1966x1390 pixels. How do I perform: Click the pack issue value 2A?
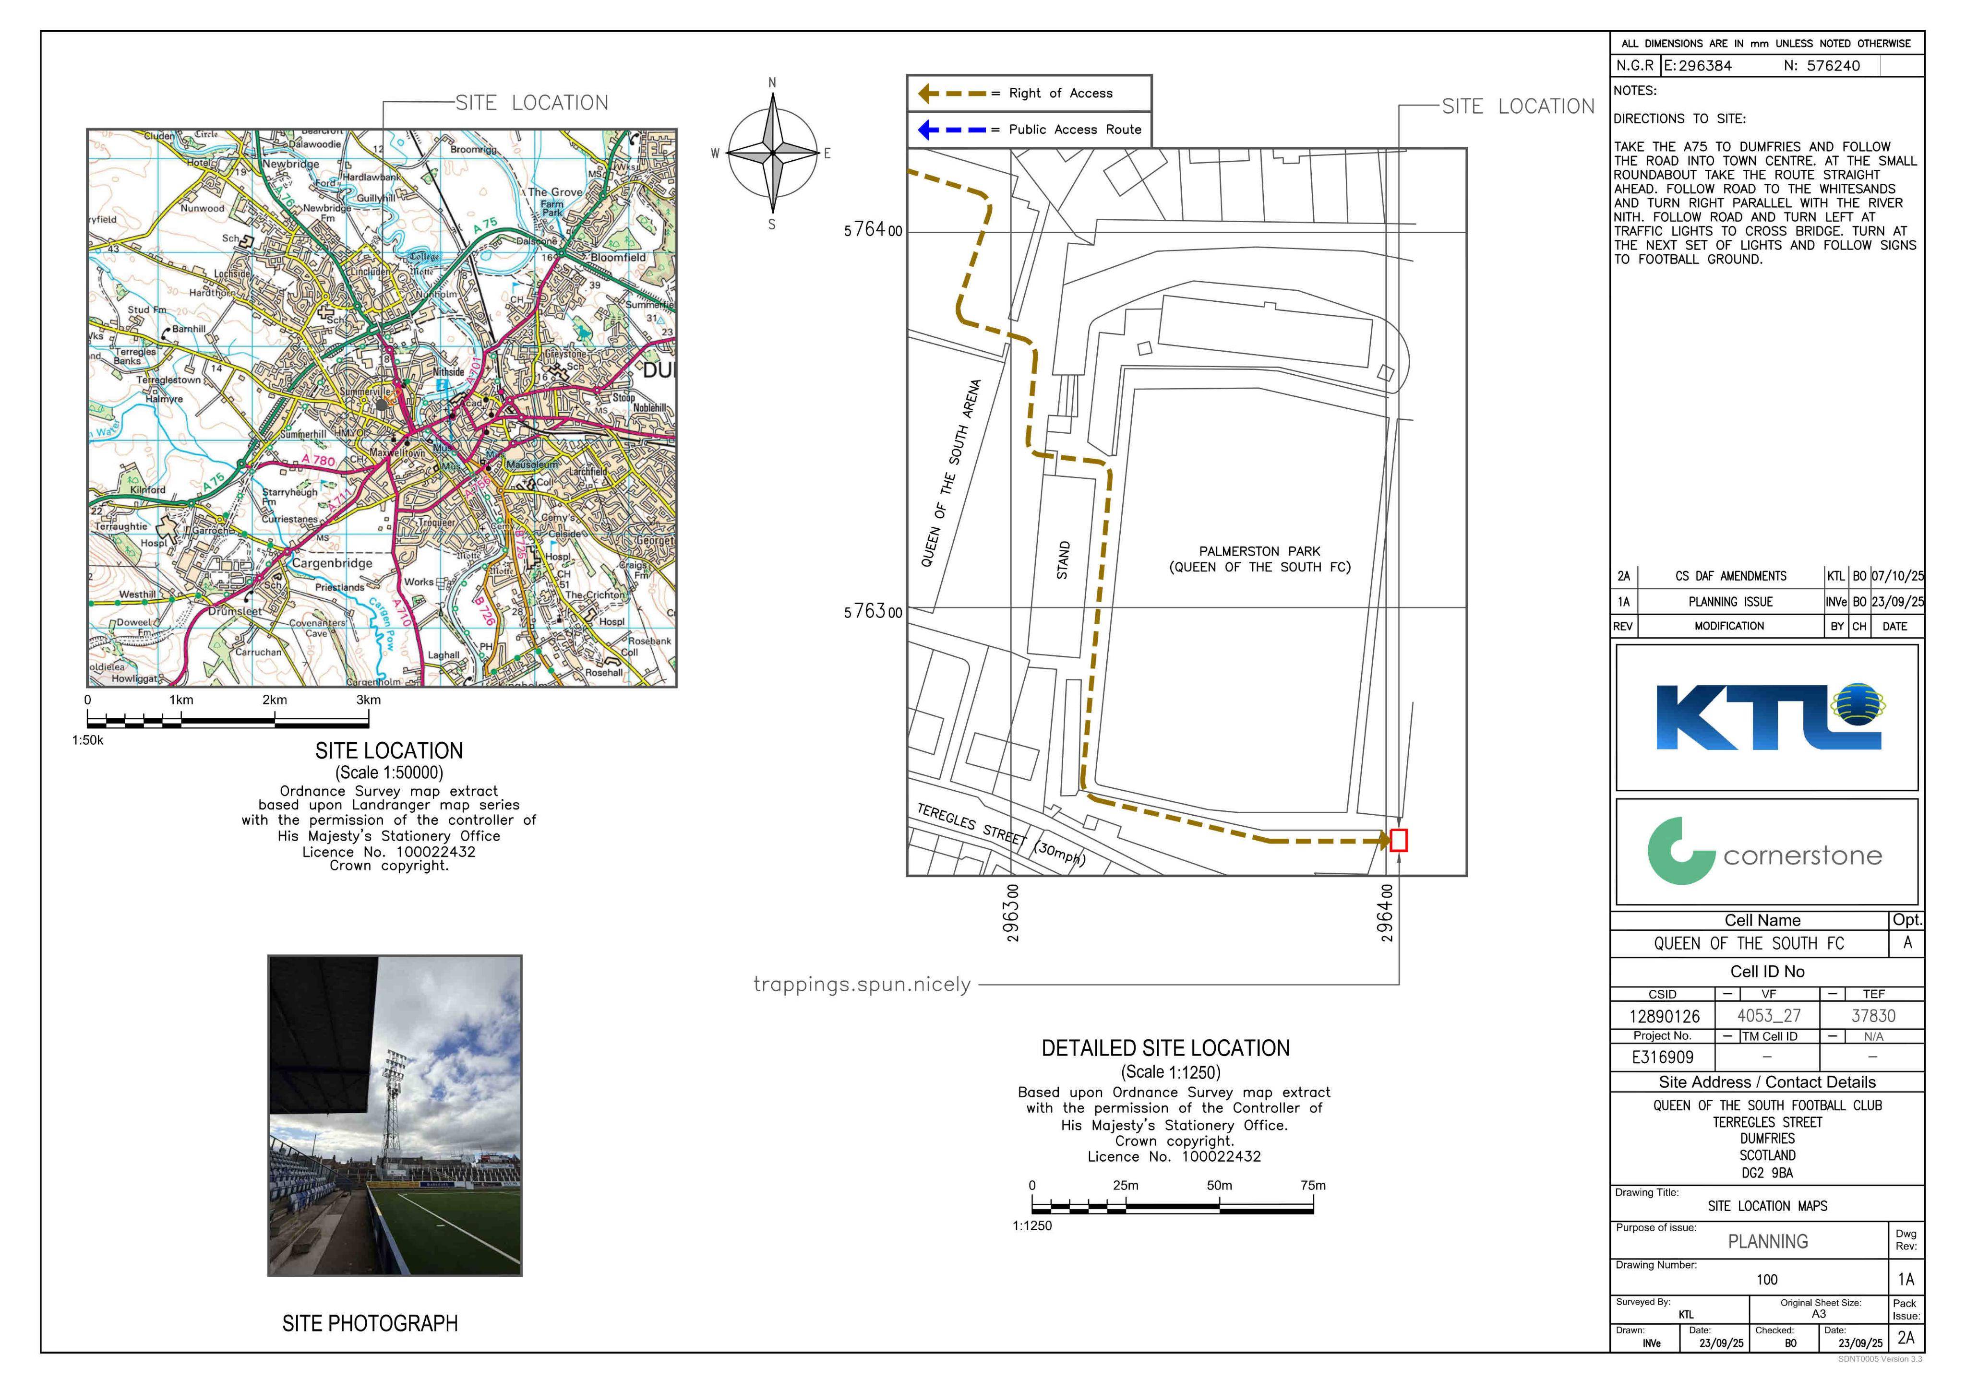(x=1905, y=1338)
